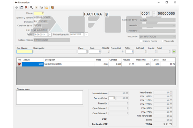Click the SANDWICH BIMBO description cell
Screen dimensions: 193x128
(69, 64)
